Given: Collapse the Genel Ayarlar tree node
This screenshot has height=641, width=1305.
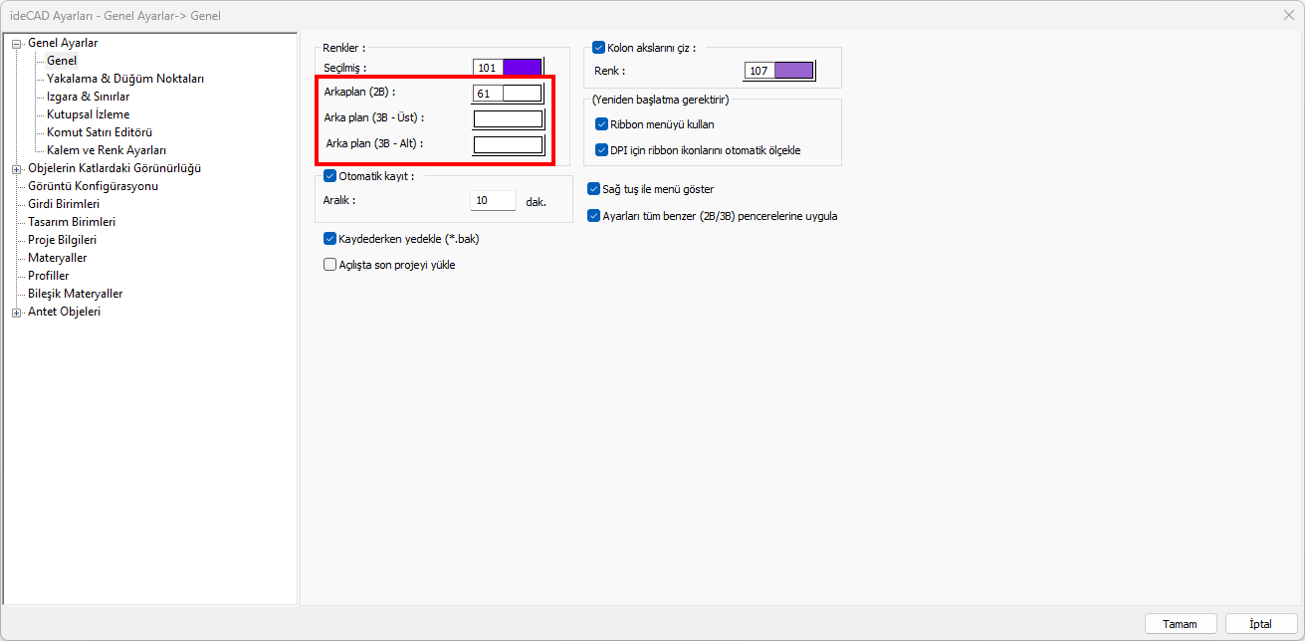Looking at the screenshot, I should click(x=16, y=43).
